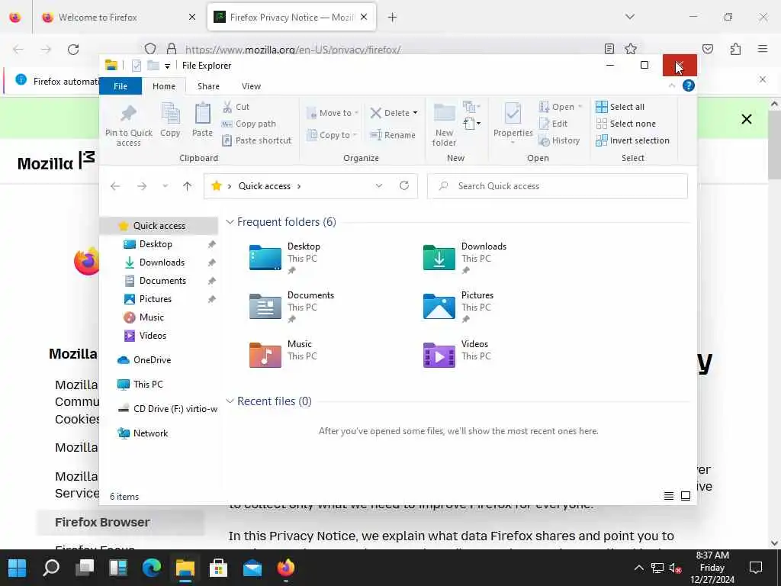Open Microsoft Edge from taskbar

point(152,568)
